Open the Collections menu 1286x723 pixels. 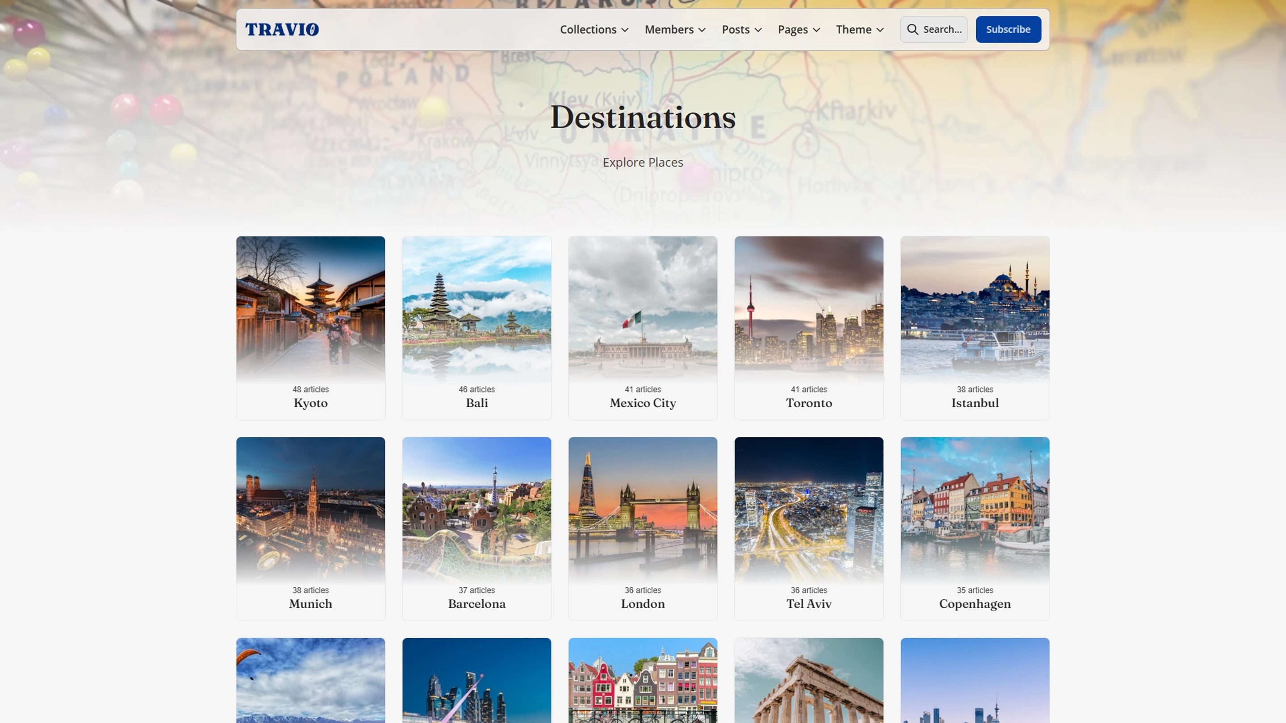pos(594,29)
